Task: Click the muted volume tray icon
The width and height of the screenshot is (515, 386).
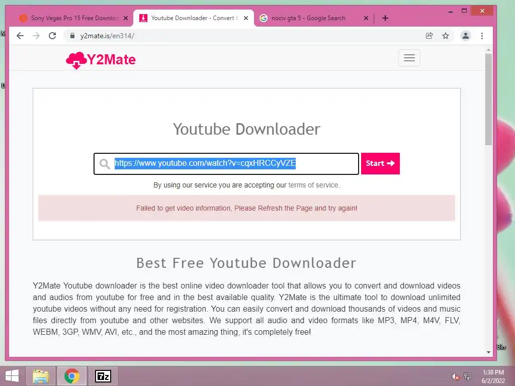Action: click(x=455, y=376)
